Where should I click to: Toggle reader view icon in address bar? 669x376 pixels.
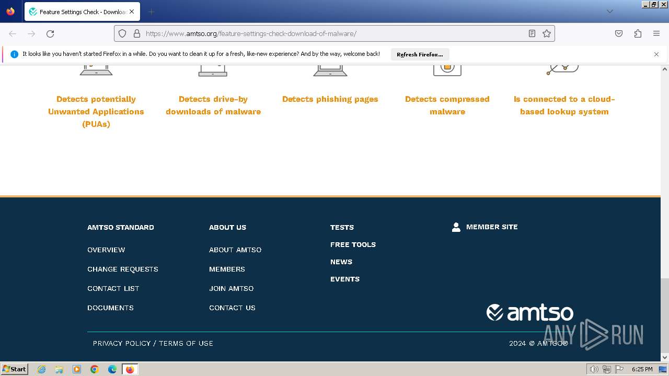click(532, 33)
